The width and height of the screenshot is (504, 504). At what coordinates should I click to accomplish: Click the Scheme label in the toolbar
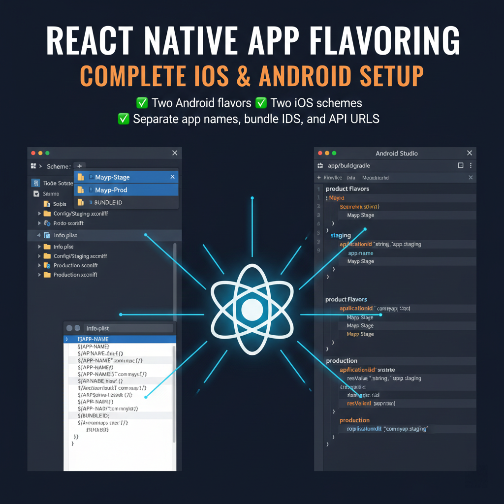(x=59, y=166)
